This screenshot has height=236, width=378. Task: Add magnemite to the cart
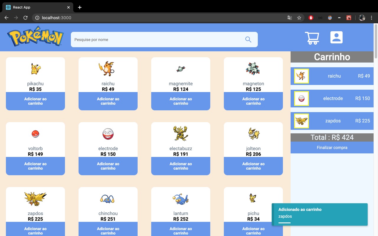point(181,101)
